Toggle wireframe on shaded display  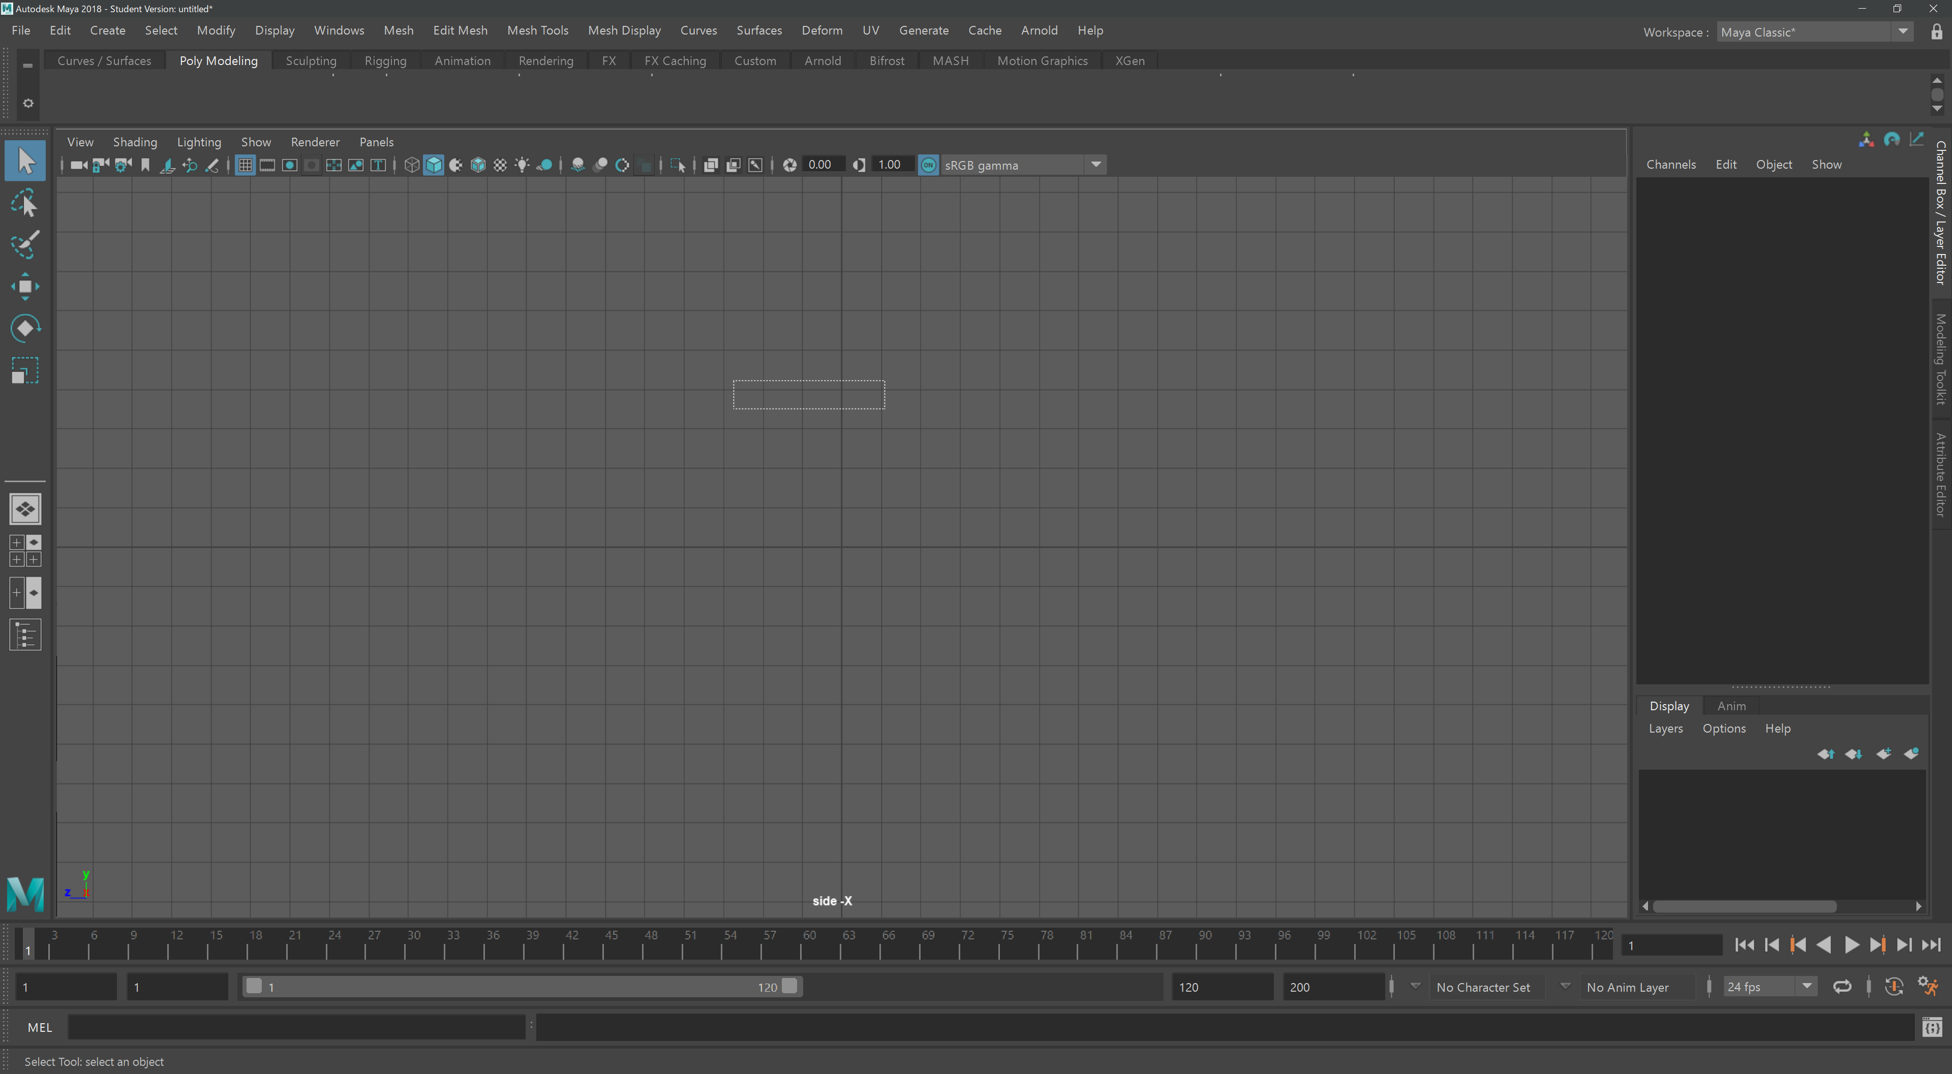[x=478, y=165]
